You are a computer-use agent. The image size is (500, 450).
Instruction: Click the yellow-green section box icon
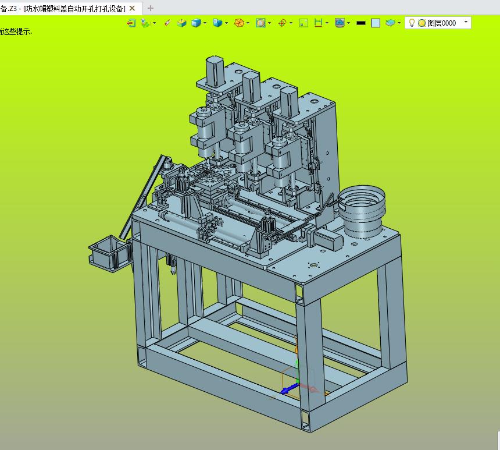(181, 23)
